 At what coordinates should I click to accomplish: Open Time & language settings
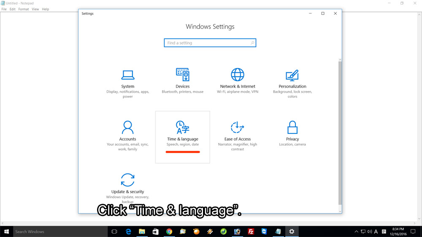click(x=182, y=137)
